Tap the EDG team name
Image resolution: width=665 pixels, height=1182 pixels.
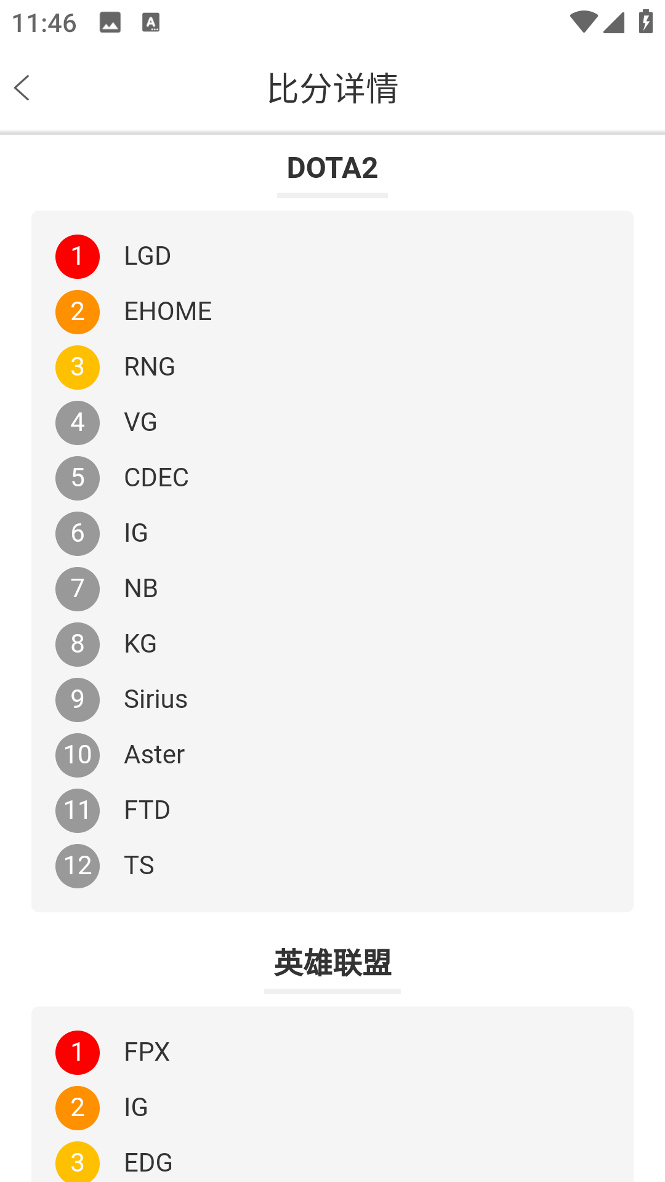coord(148,1162)
